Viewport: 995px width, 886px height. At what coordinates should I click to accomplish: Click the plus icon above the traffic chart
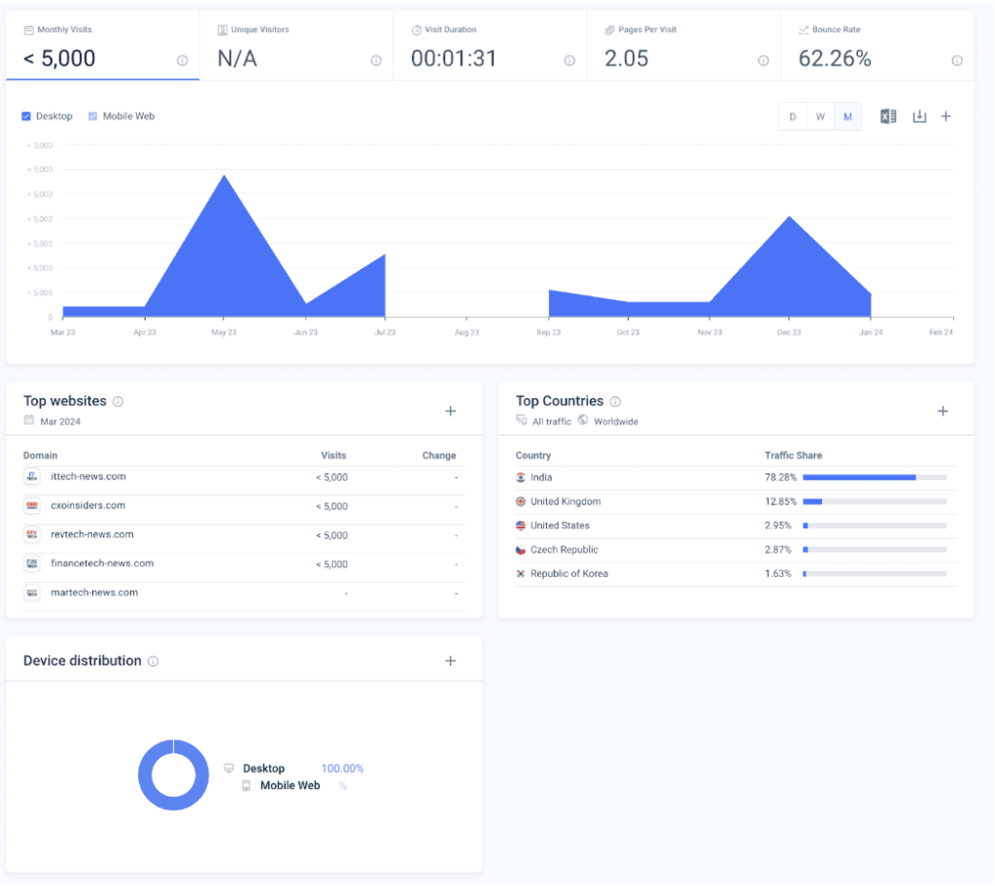(945, 117)
